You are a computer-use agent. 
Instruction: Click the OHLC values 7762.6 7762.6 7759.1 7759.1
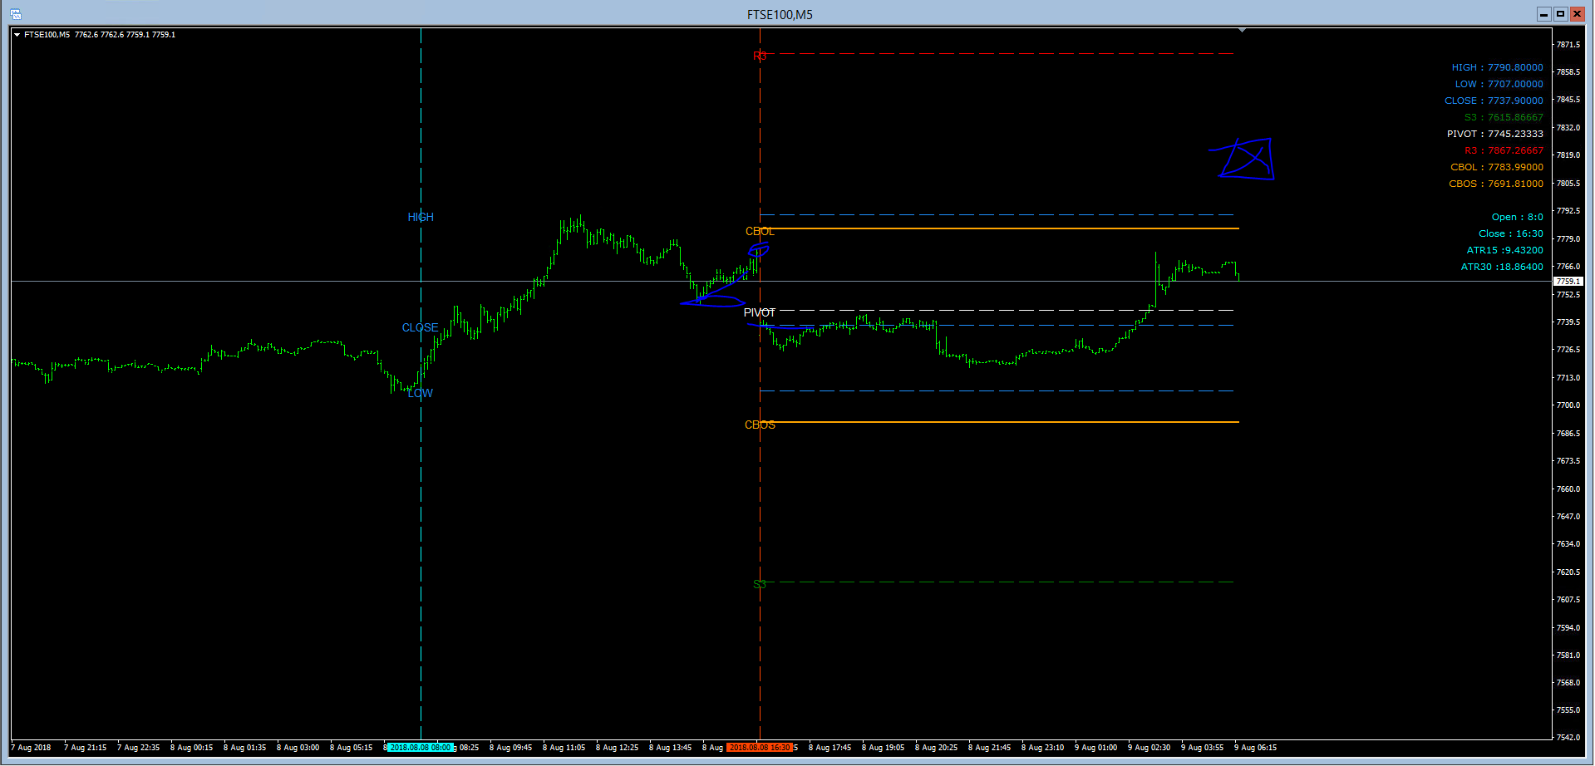pyautogui.click(x=125, y=35)
